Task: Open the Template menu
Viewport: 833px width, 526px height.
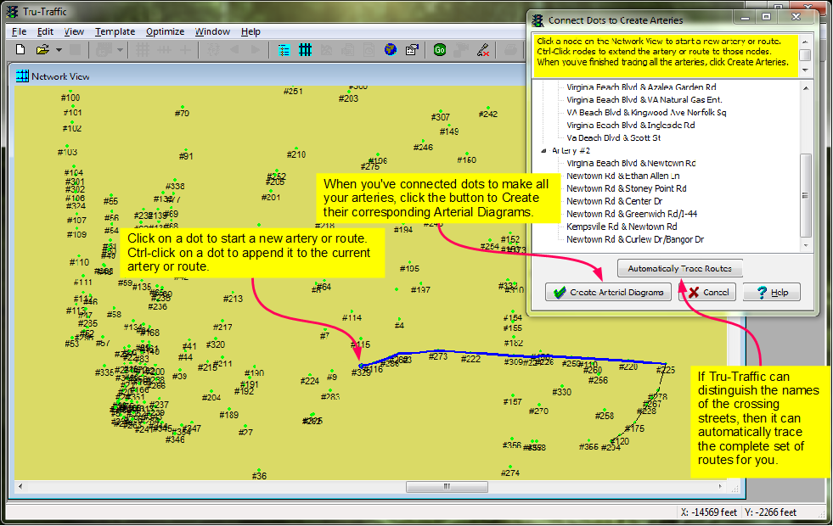Action: coord(115,31)
